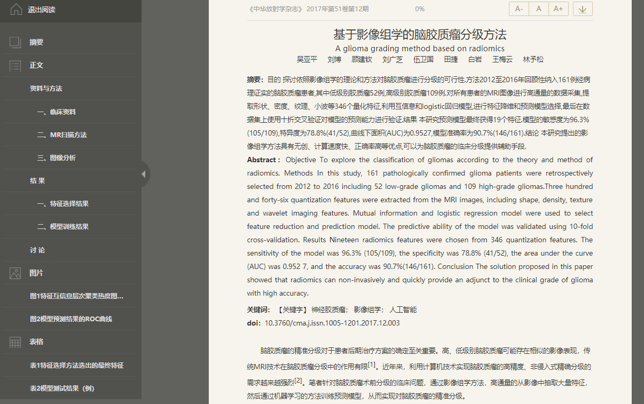This screenshot has width=644, height=404.
Task: Click the main text (正文) list icon
Action: coord(15,66)
